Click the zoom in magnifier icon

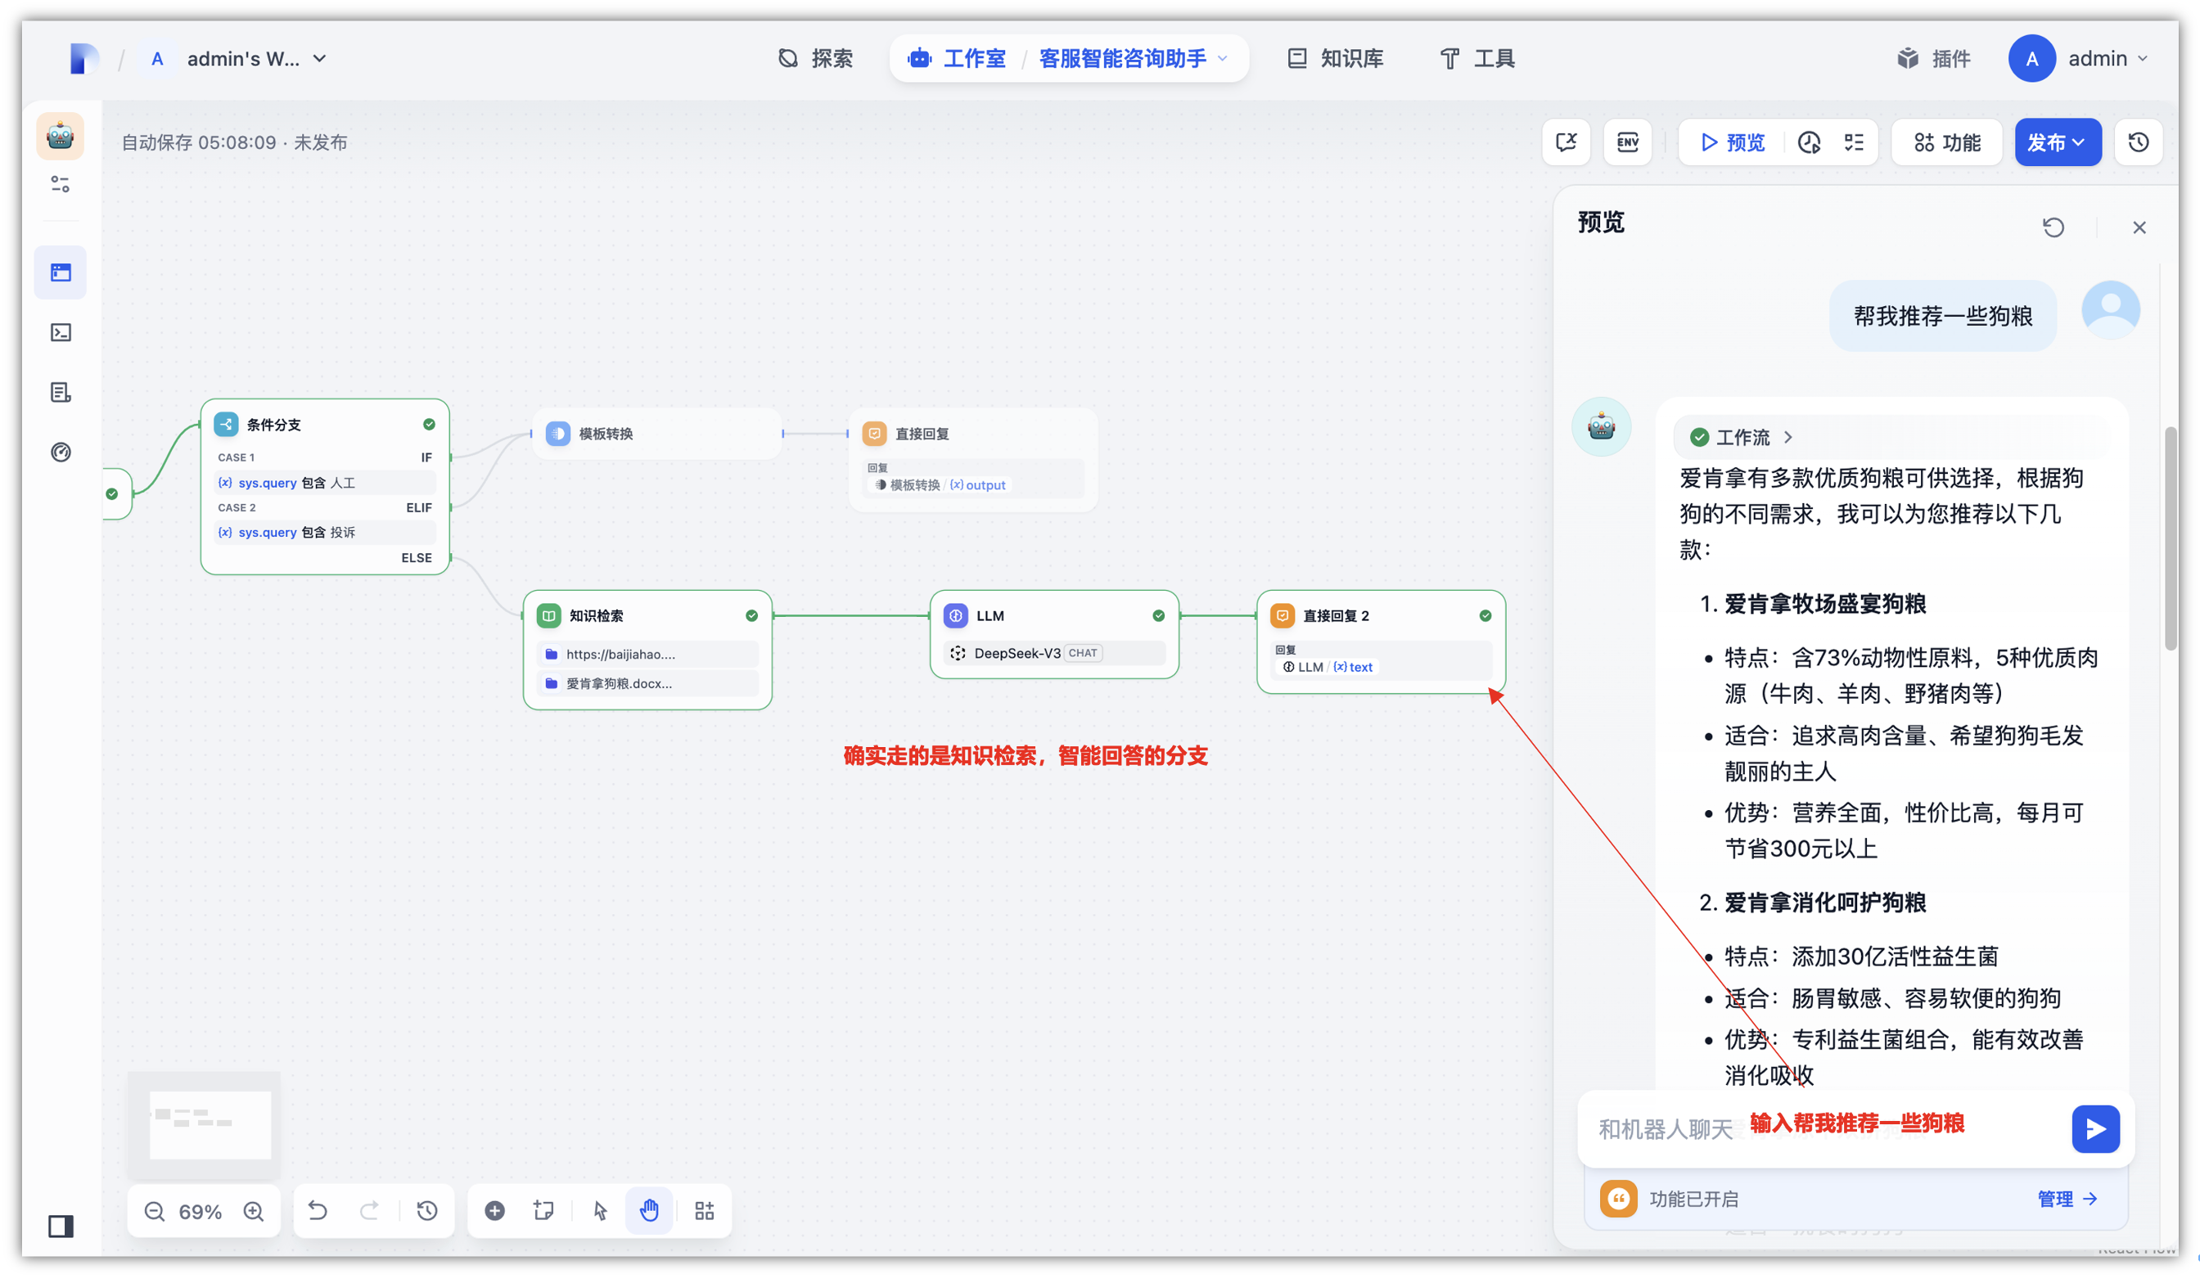click(253, 1212)
